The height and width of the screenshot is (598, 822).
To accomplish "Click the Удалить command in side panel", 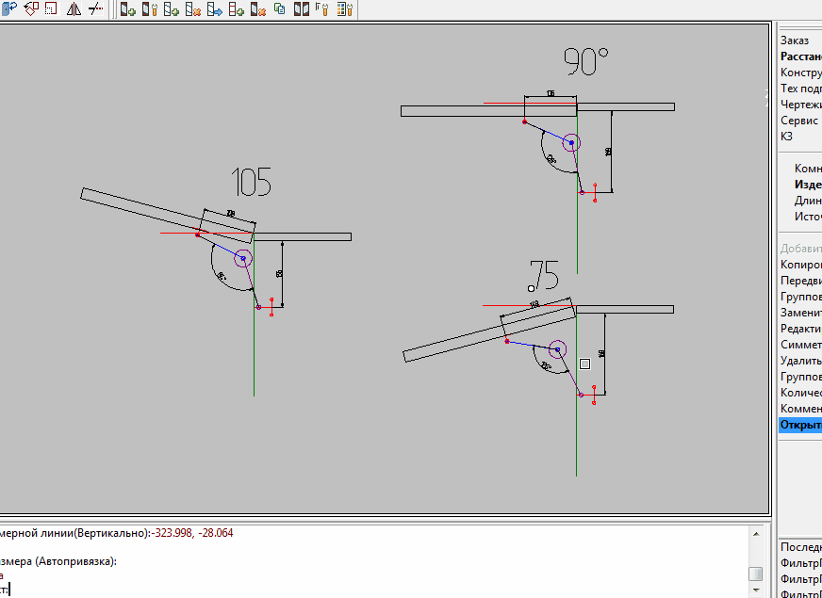I will coord(800,361).
